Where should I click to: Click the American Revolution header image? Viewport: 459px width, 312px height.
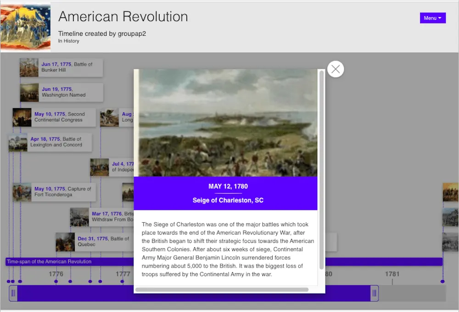click(x=25, y=27)
